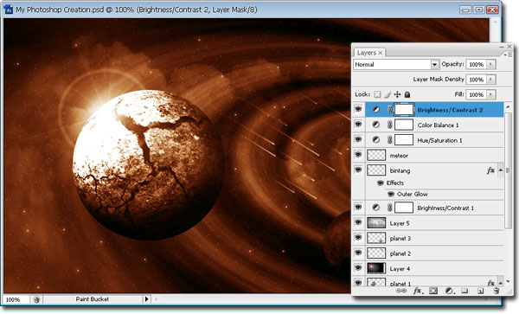519x314 pixels.
Task: Close the Layers tab with its x
Action: click(381, 53)
